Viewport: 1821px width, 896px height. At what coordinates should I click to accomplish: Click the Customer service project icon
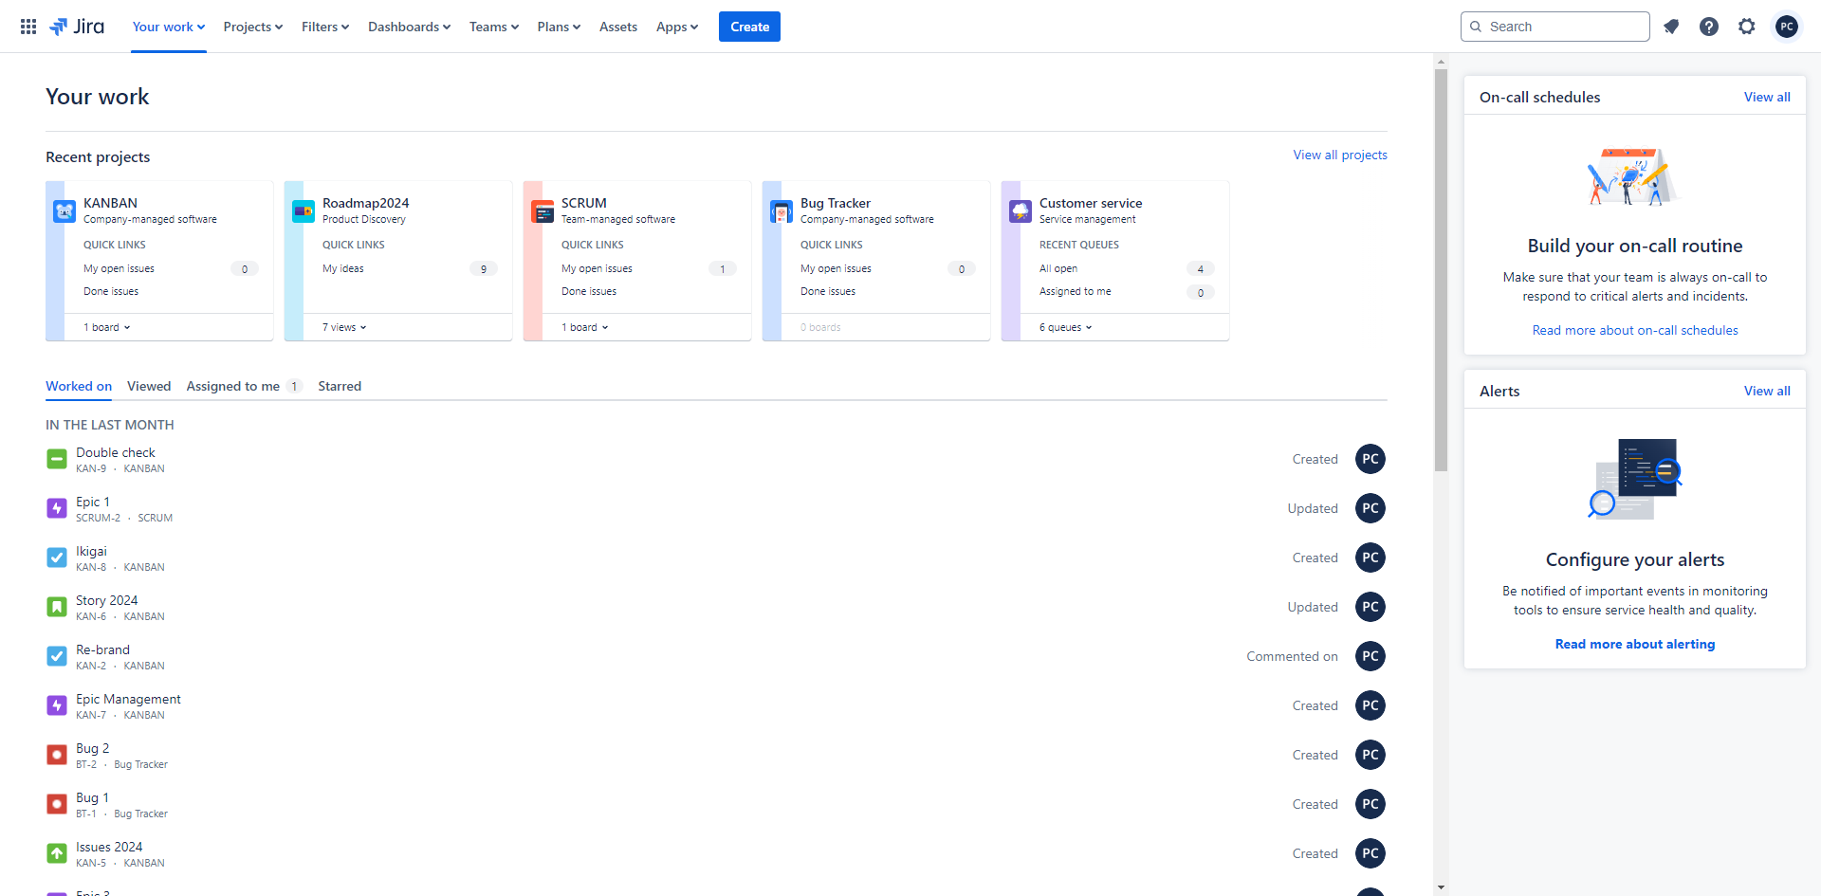[1021, 211]
